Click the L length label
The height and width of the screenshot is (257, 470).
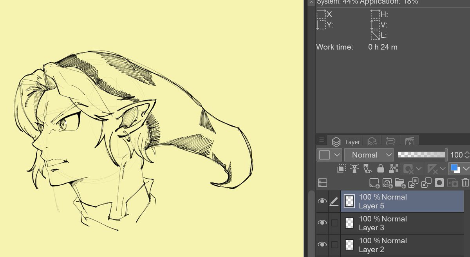[383, 36]
